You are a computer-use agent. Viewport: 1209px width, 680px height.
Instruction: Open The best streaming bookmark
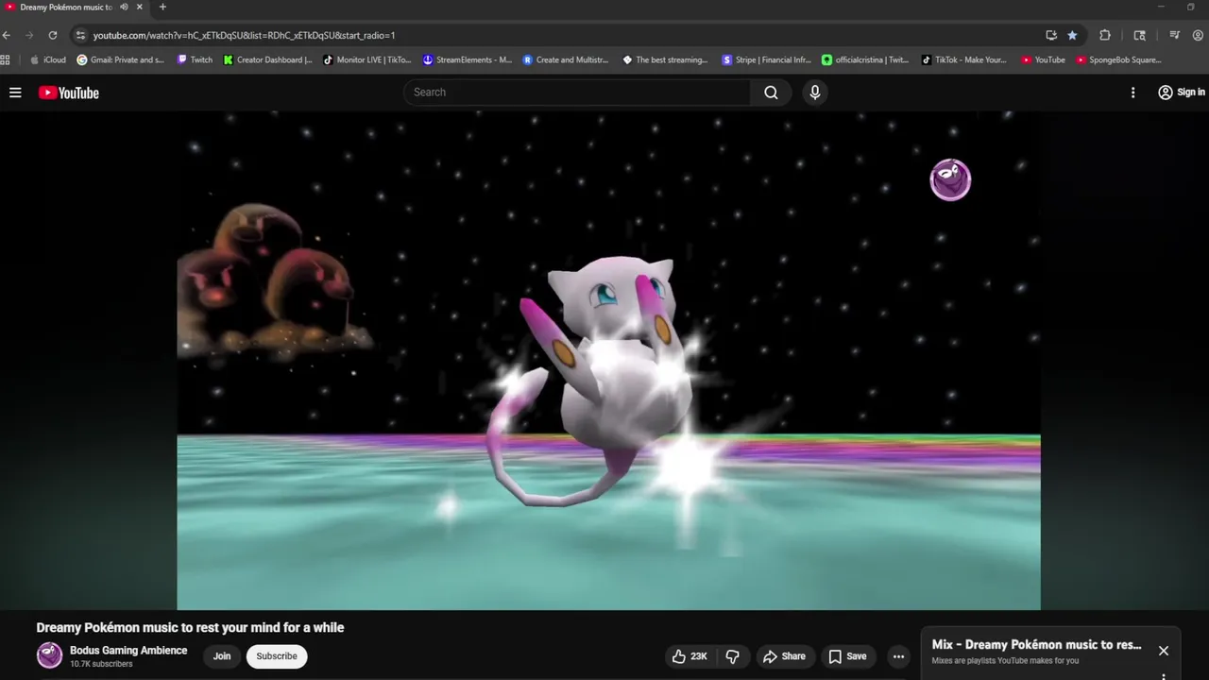[x=666, y=59]
